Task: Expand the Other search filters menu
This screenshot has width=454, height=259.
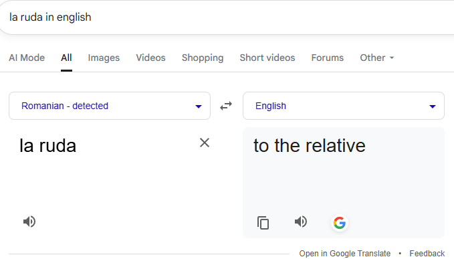Action: (377, 58)
